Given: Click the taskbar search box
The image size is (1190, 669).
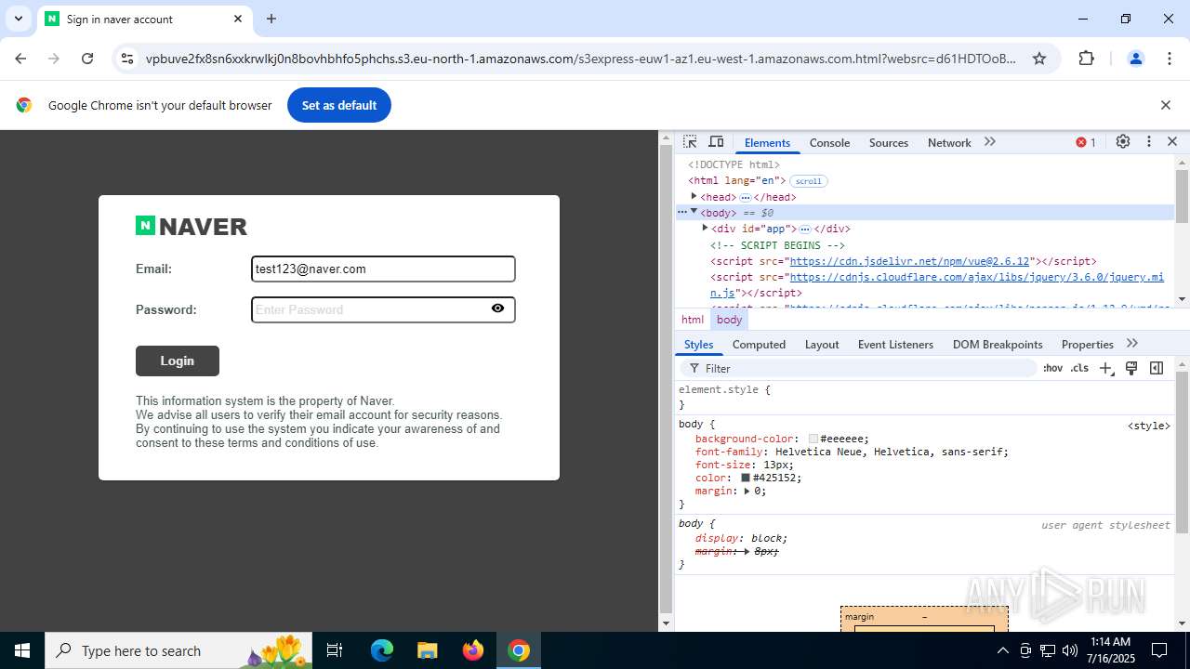Looking at the screenshot, I should tap(180, 650).
